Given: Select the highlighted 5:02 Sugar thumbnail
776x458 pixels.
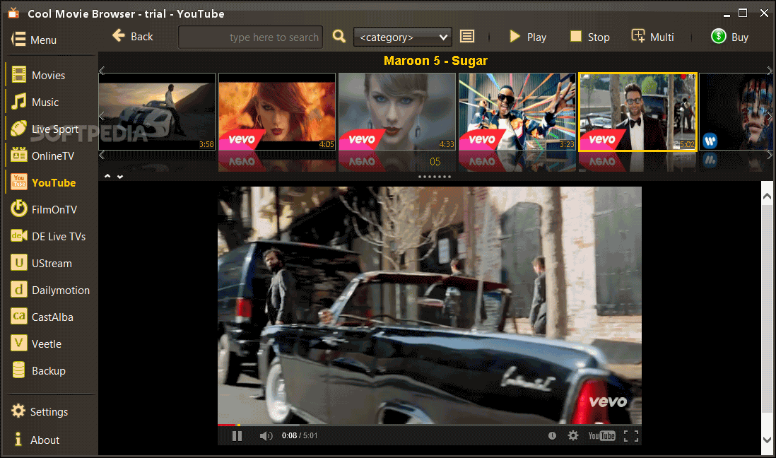Looking at the screenshot, I should pos(638,112).
